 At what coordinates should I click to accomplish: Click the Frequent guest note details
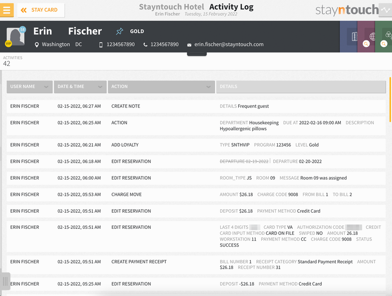(x=253, y=106)
